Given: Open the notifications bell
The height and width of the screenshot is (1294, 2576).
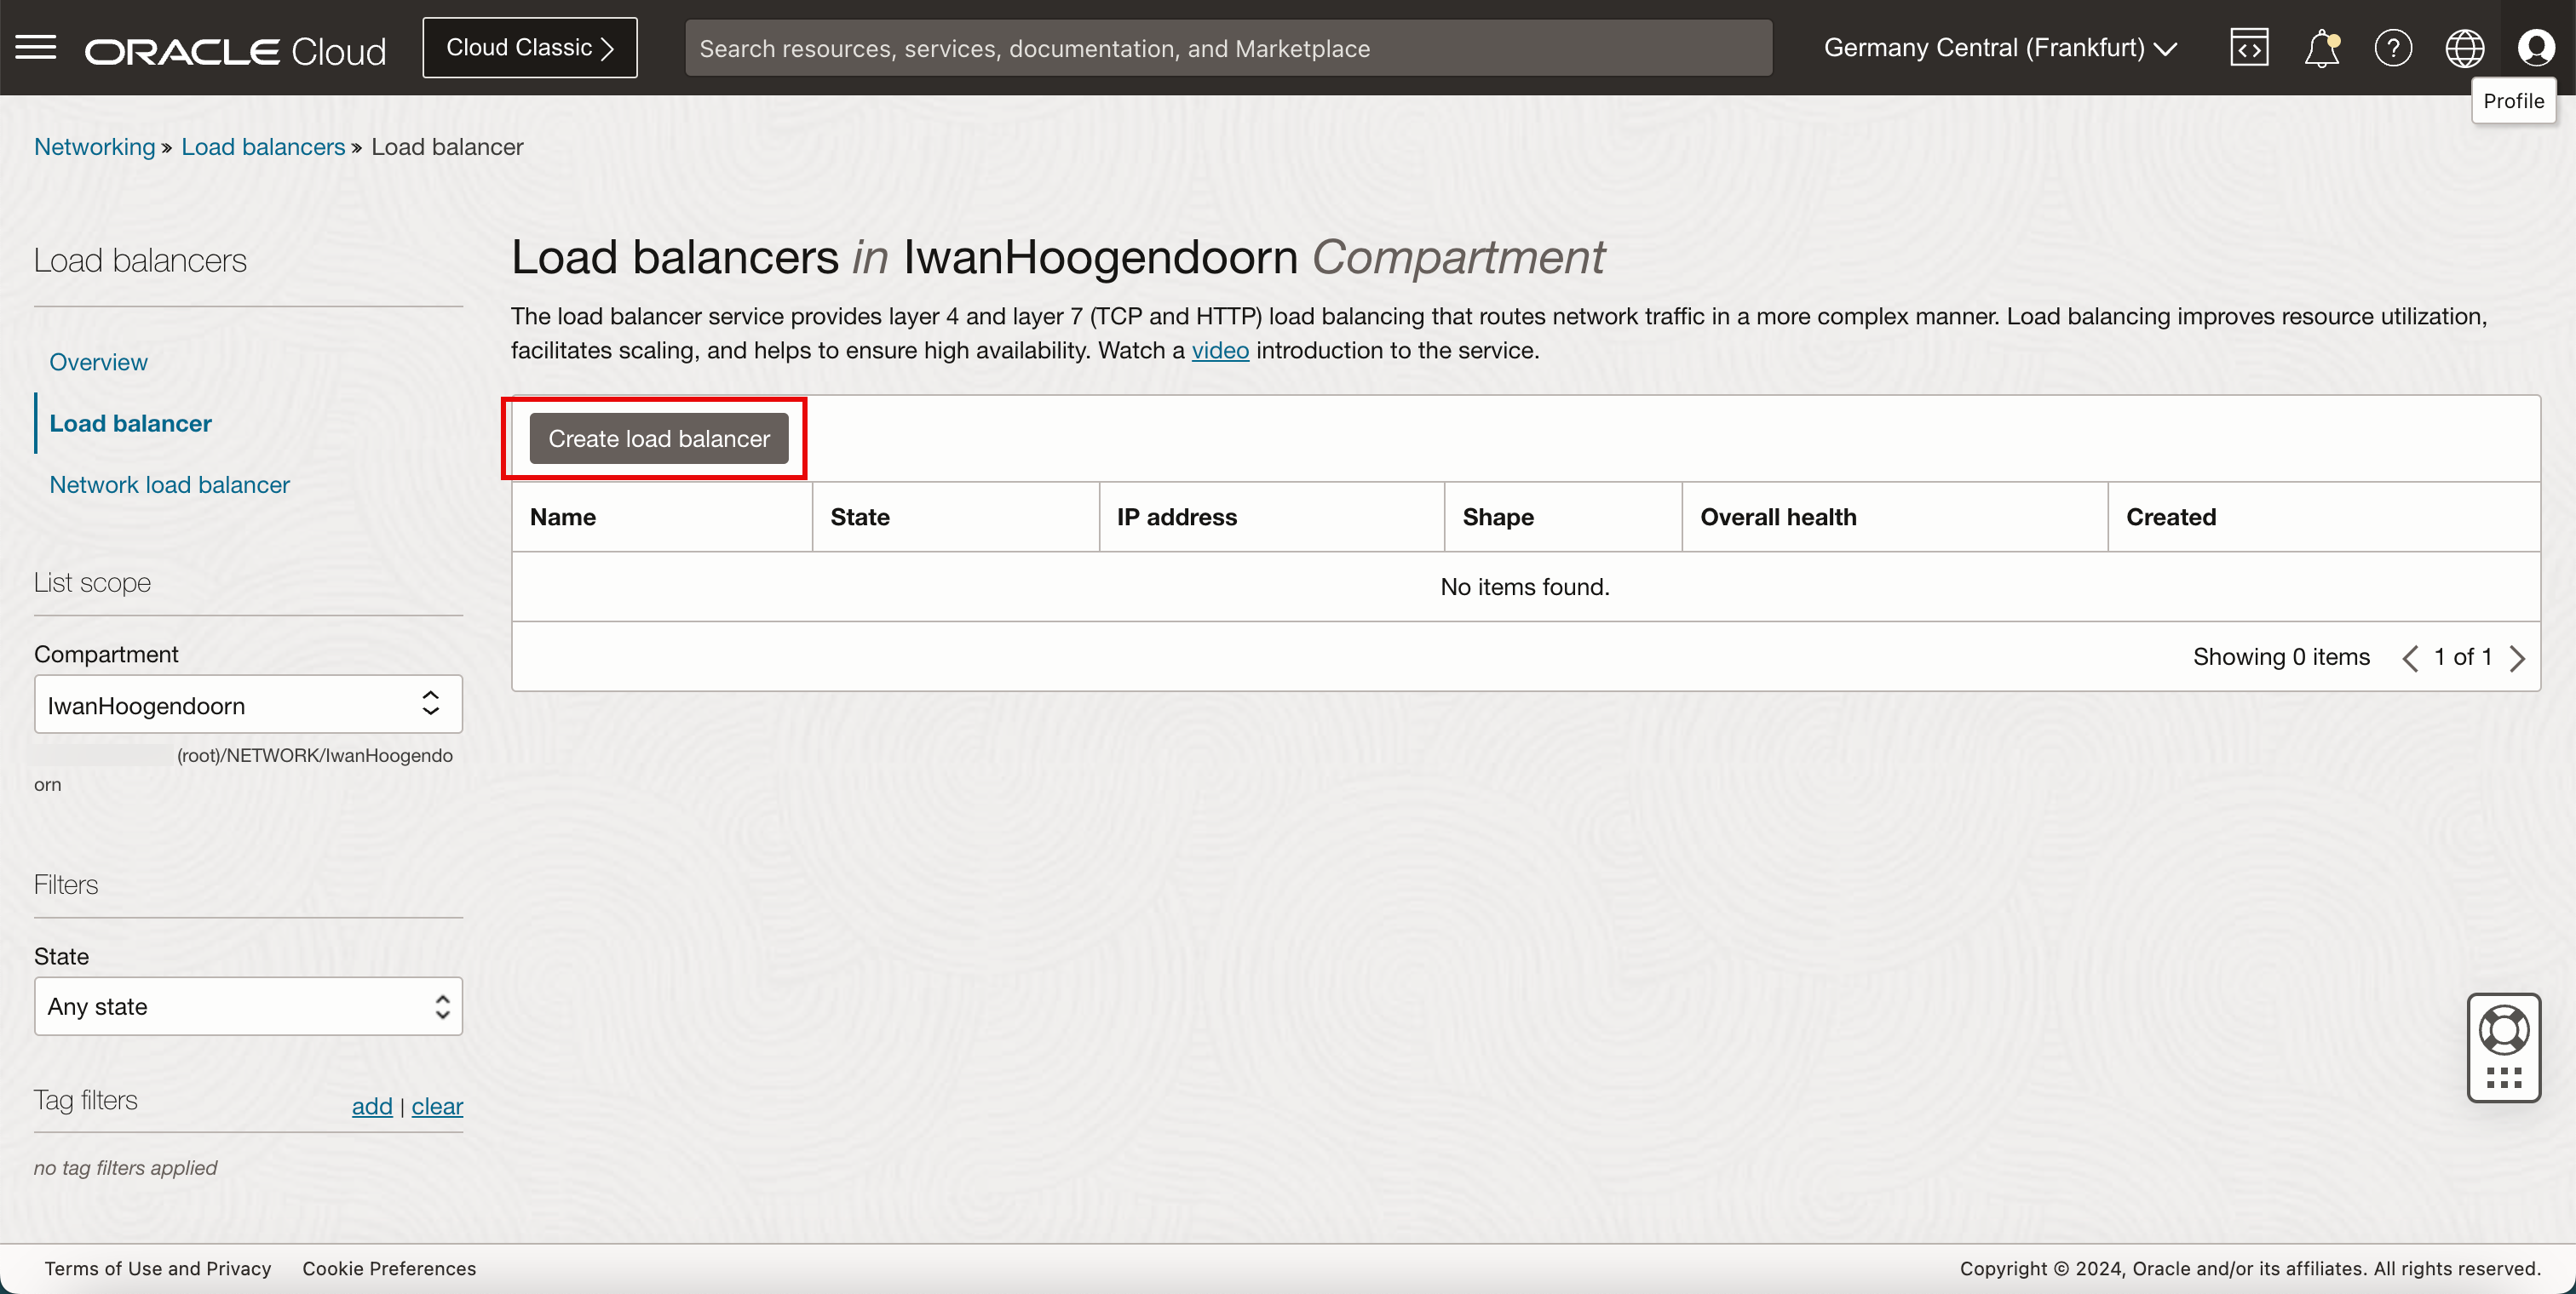Looking at the screenshot, I should click(2321, 48).
